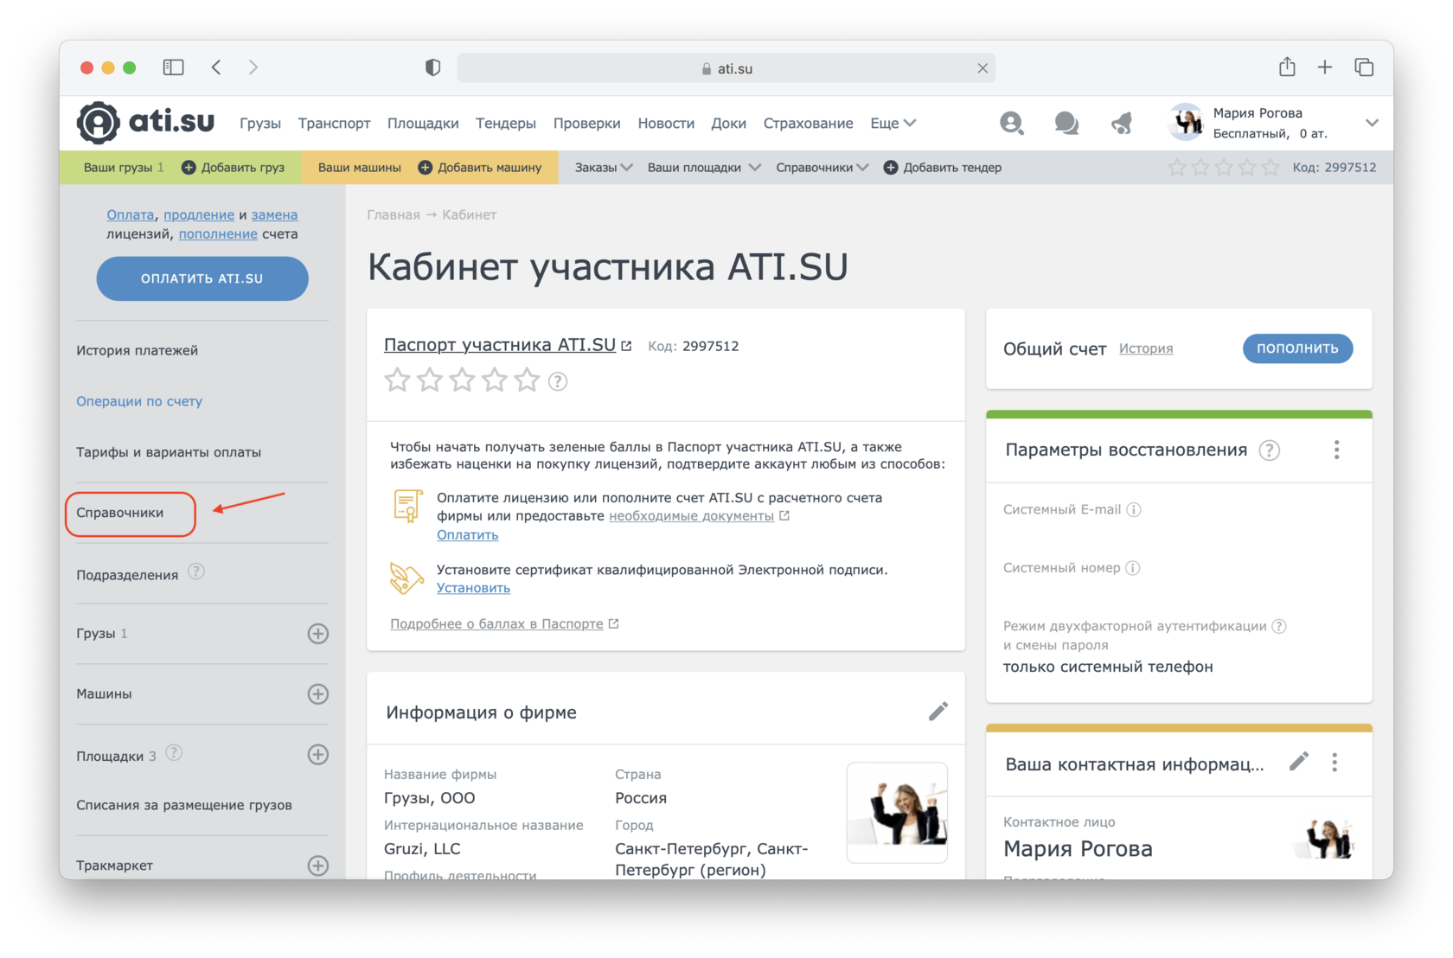The height and width of the screenshot is (958, 1453).
Task: Open the Safari share icon
Action: tap(1287, 67)
